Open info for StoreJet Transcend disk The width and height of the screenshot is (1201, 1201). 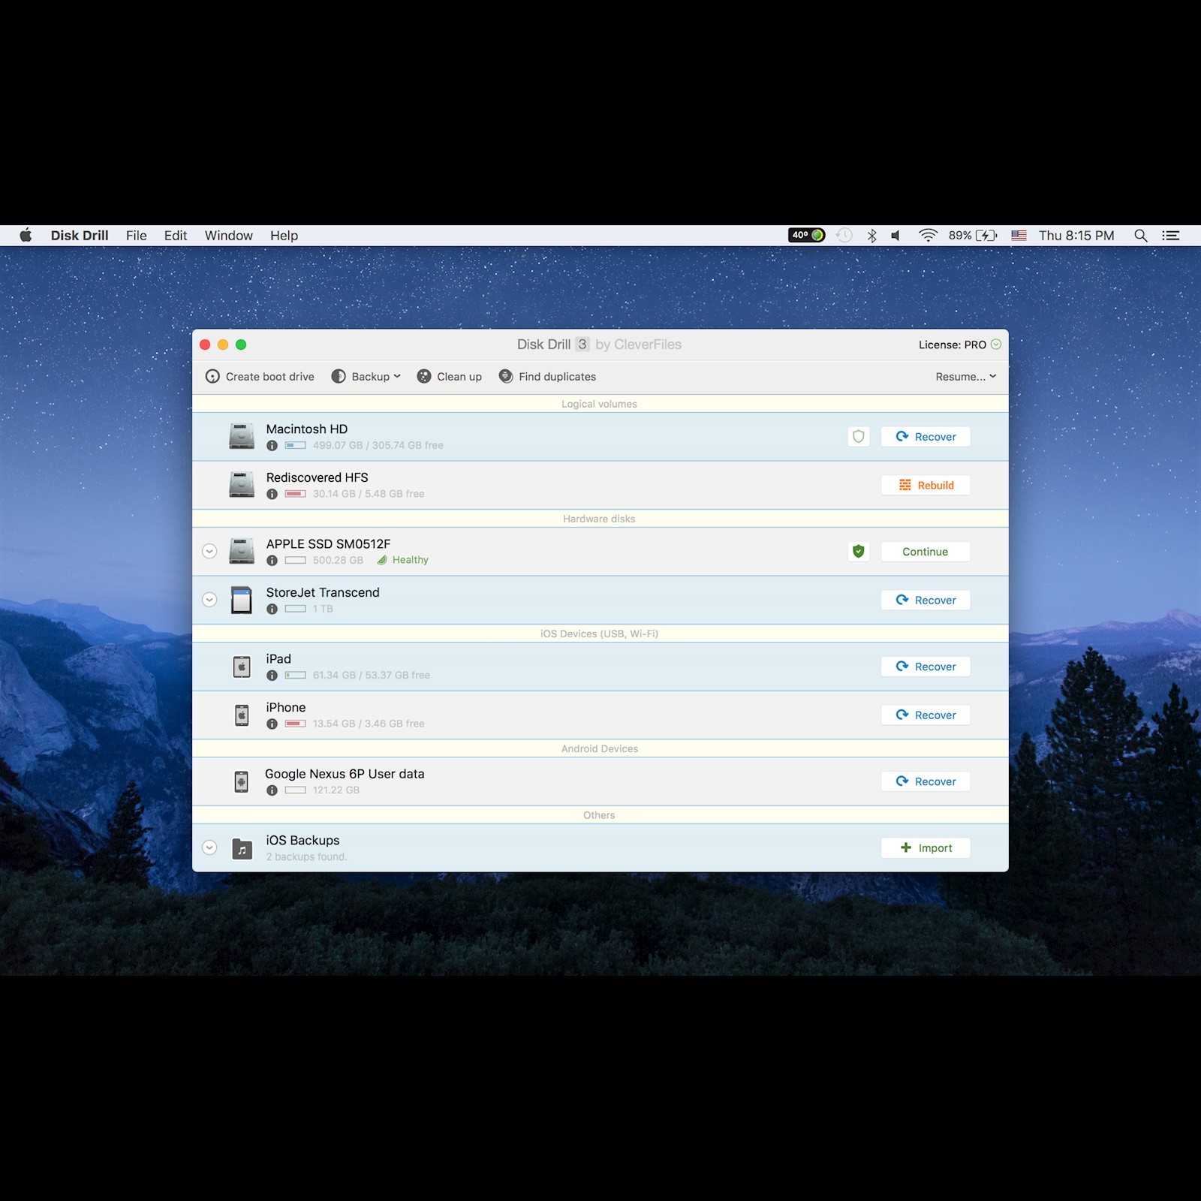click(x=272, y=609)
